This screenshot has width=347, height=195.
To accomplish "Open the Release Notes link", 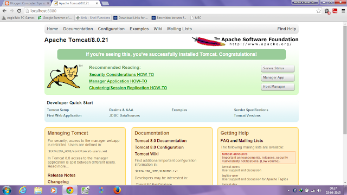I will (61, 175).
